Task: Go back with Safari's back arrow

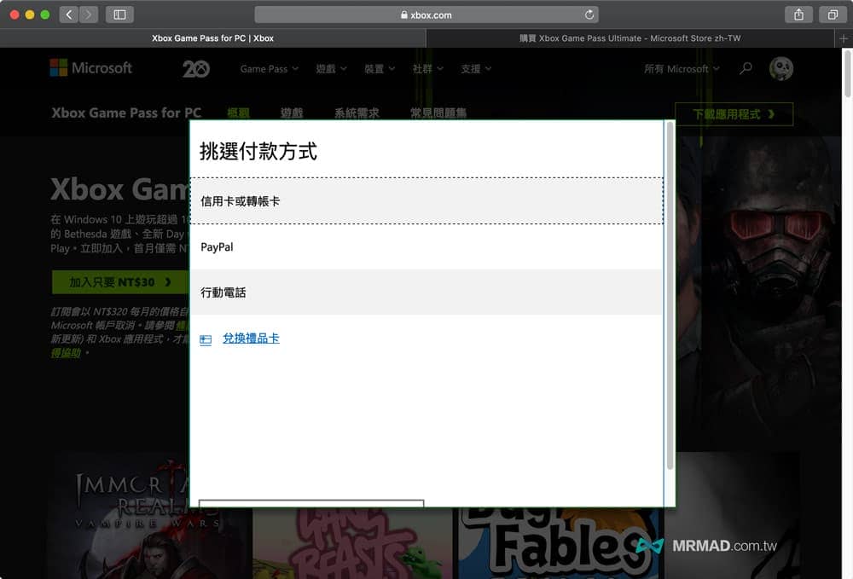Action: pos(68,14)
